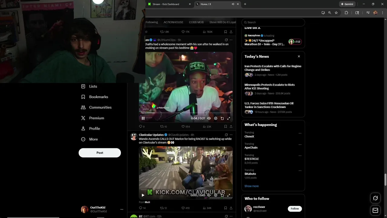Open more options on RT post
Image resolution: width=387 pixels, height=218 pixels.
(231, 216)
